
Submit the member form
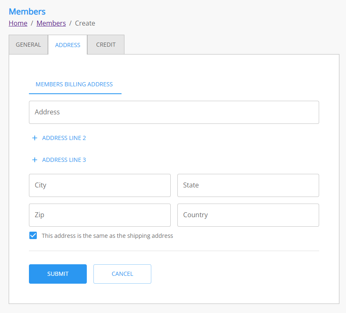click(x=58, y=274)
